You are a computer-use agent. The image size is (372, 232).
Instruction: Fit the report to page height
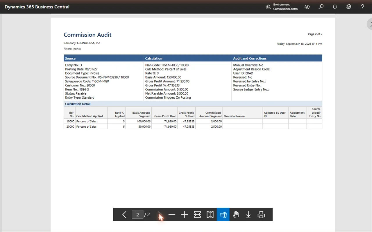tap(210, 215)
